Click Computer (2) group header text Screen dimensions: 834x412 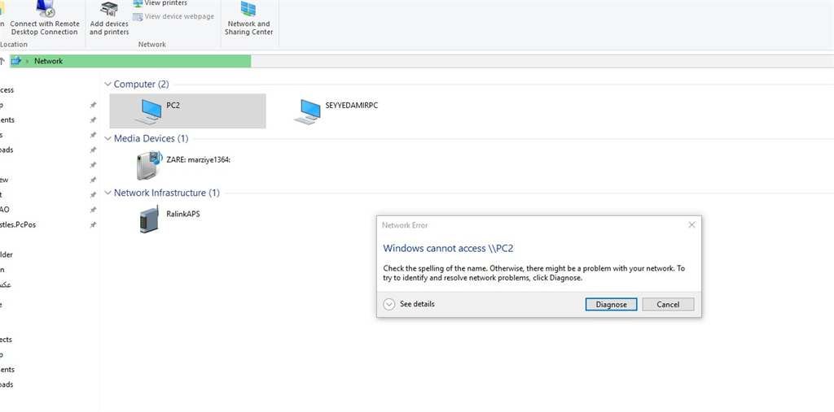point(141,85)
